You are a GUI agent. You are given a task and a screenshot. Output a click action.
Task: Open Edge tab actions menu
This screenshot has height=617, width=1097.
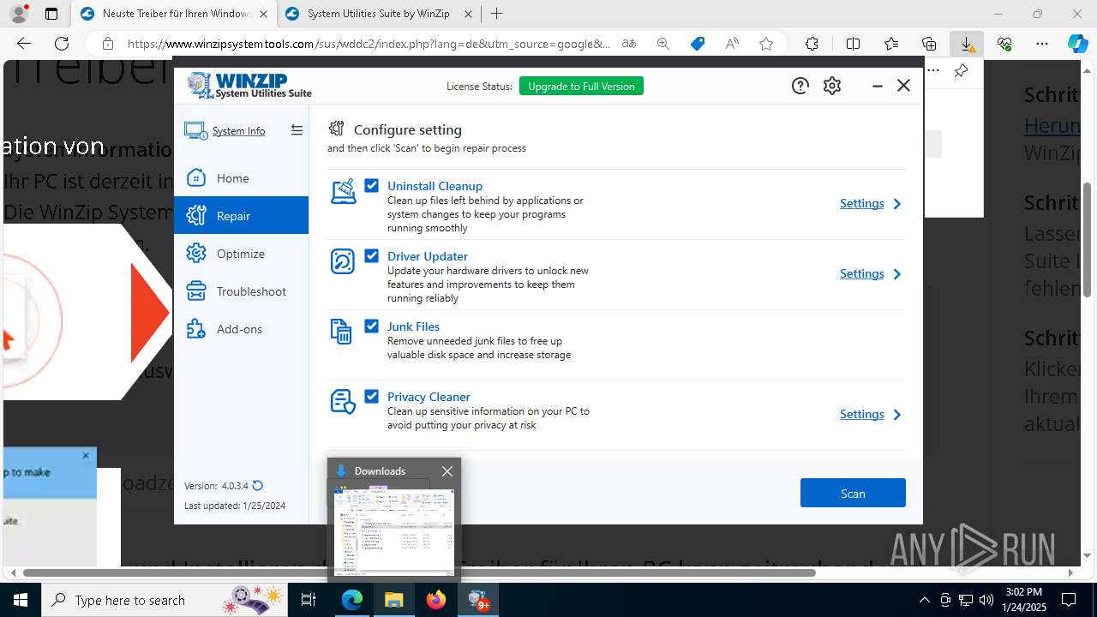point(51,14)
